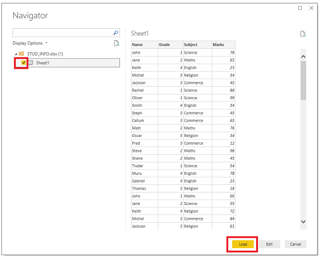The image size is (324, 260).
Task: Click the marks cell '76'
Action: 224,128
